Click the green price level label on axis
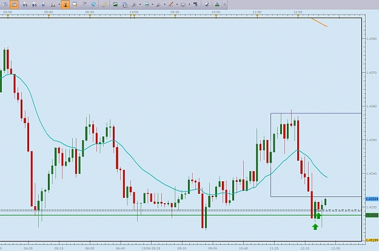 pos(372,215)
